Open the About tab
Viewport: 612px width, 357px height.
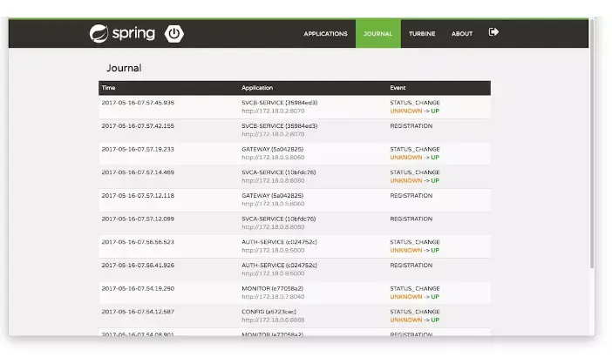462,33
